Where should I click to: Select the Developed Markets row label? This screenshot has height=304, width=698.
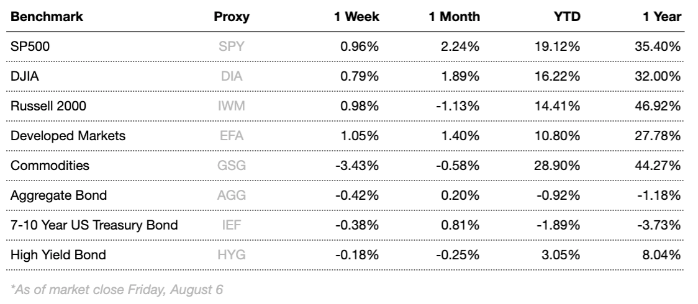click(x=59, y=136)
